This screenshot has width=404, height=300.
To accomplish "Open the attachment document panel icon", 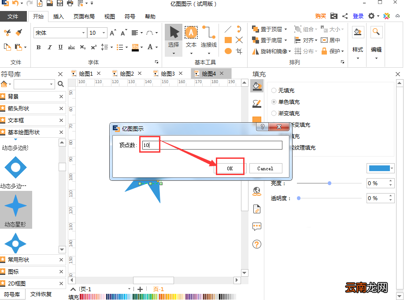I will tap(256, 209).
